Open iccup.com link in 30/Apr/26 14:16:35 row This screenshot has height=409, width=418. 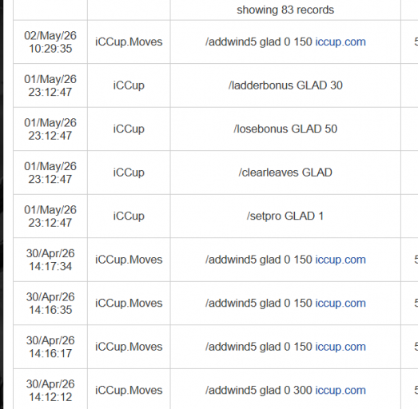(x=340, y=304)
